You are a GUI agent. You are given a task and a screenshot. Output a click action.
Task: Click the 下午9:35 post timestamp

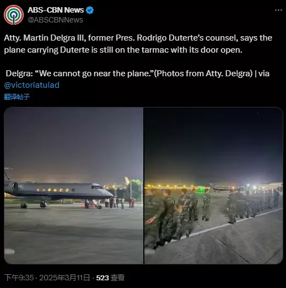(x=19, y=278)
